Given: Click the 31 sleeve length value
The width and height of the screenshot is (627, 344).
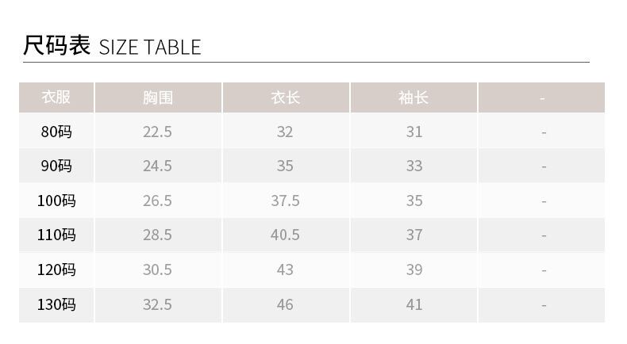Looking at the screenshot, I should (414, 132).
